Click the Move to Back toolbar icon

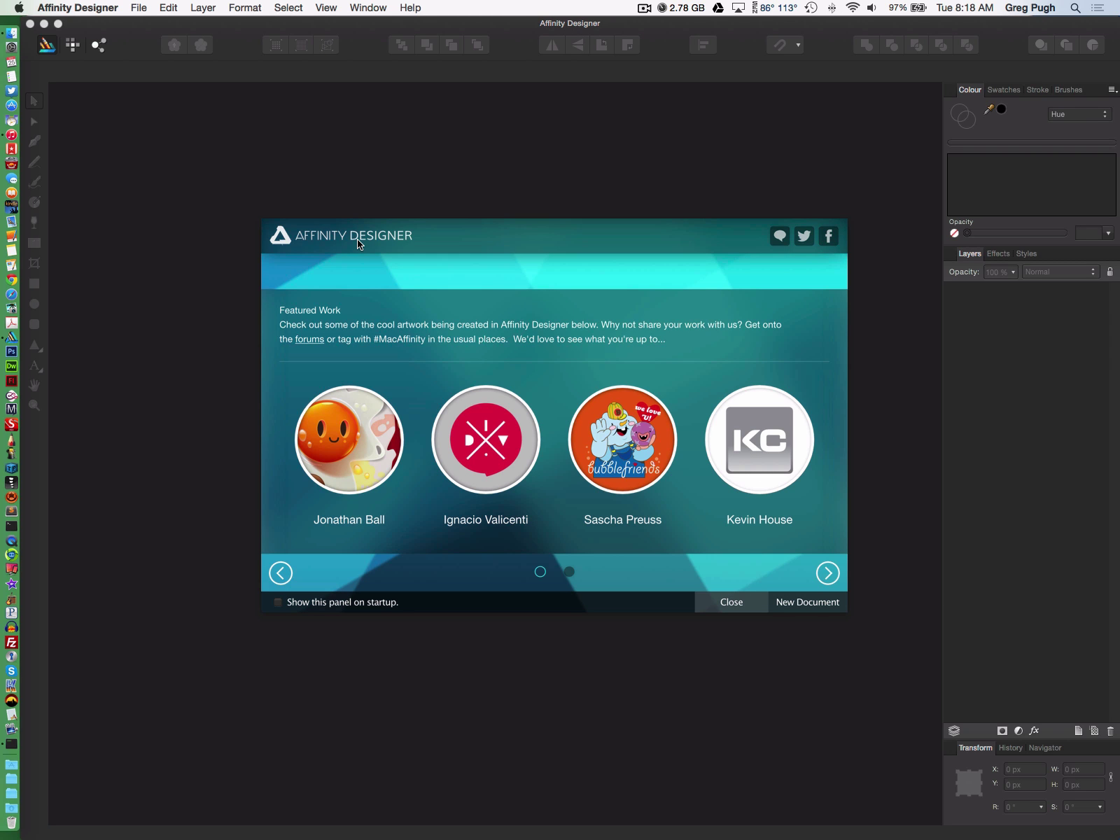tap(401, 45)
